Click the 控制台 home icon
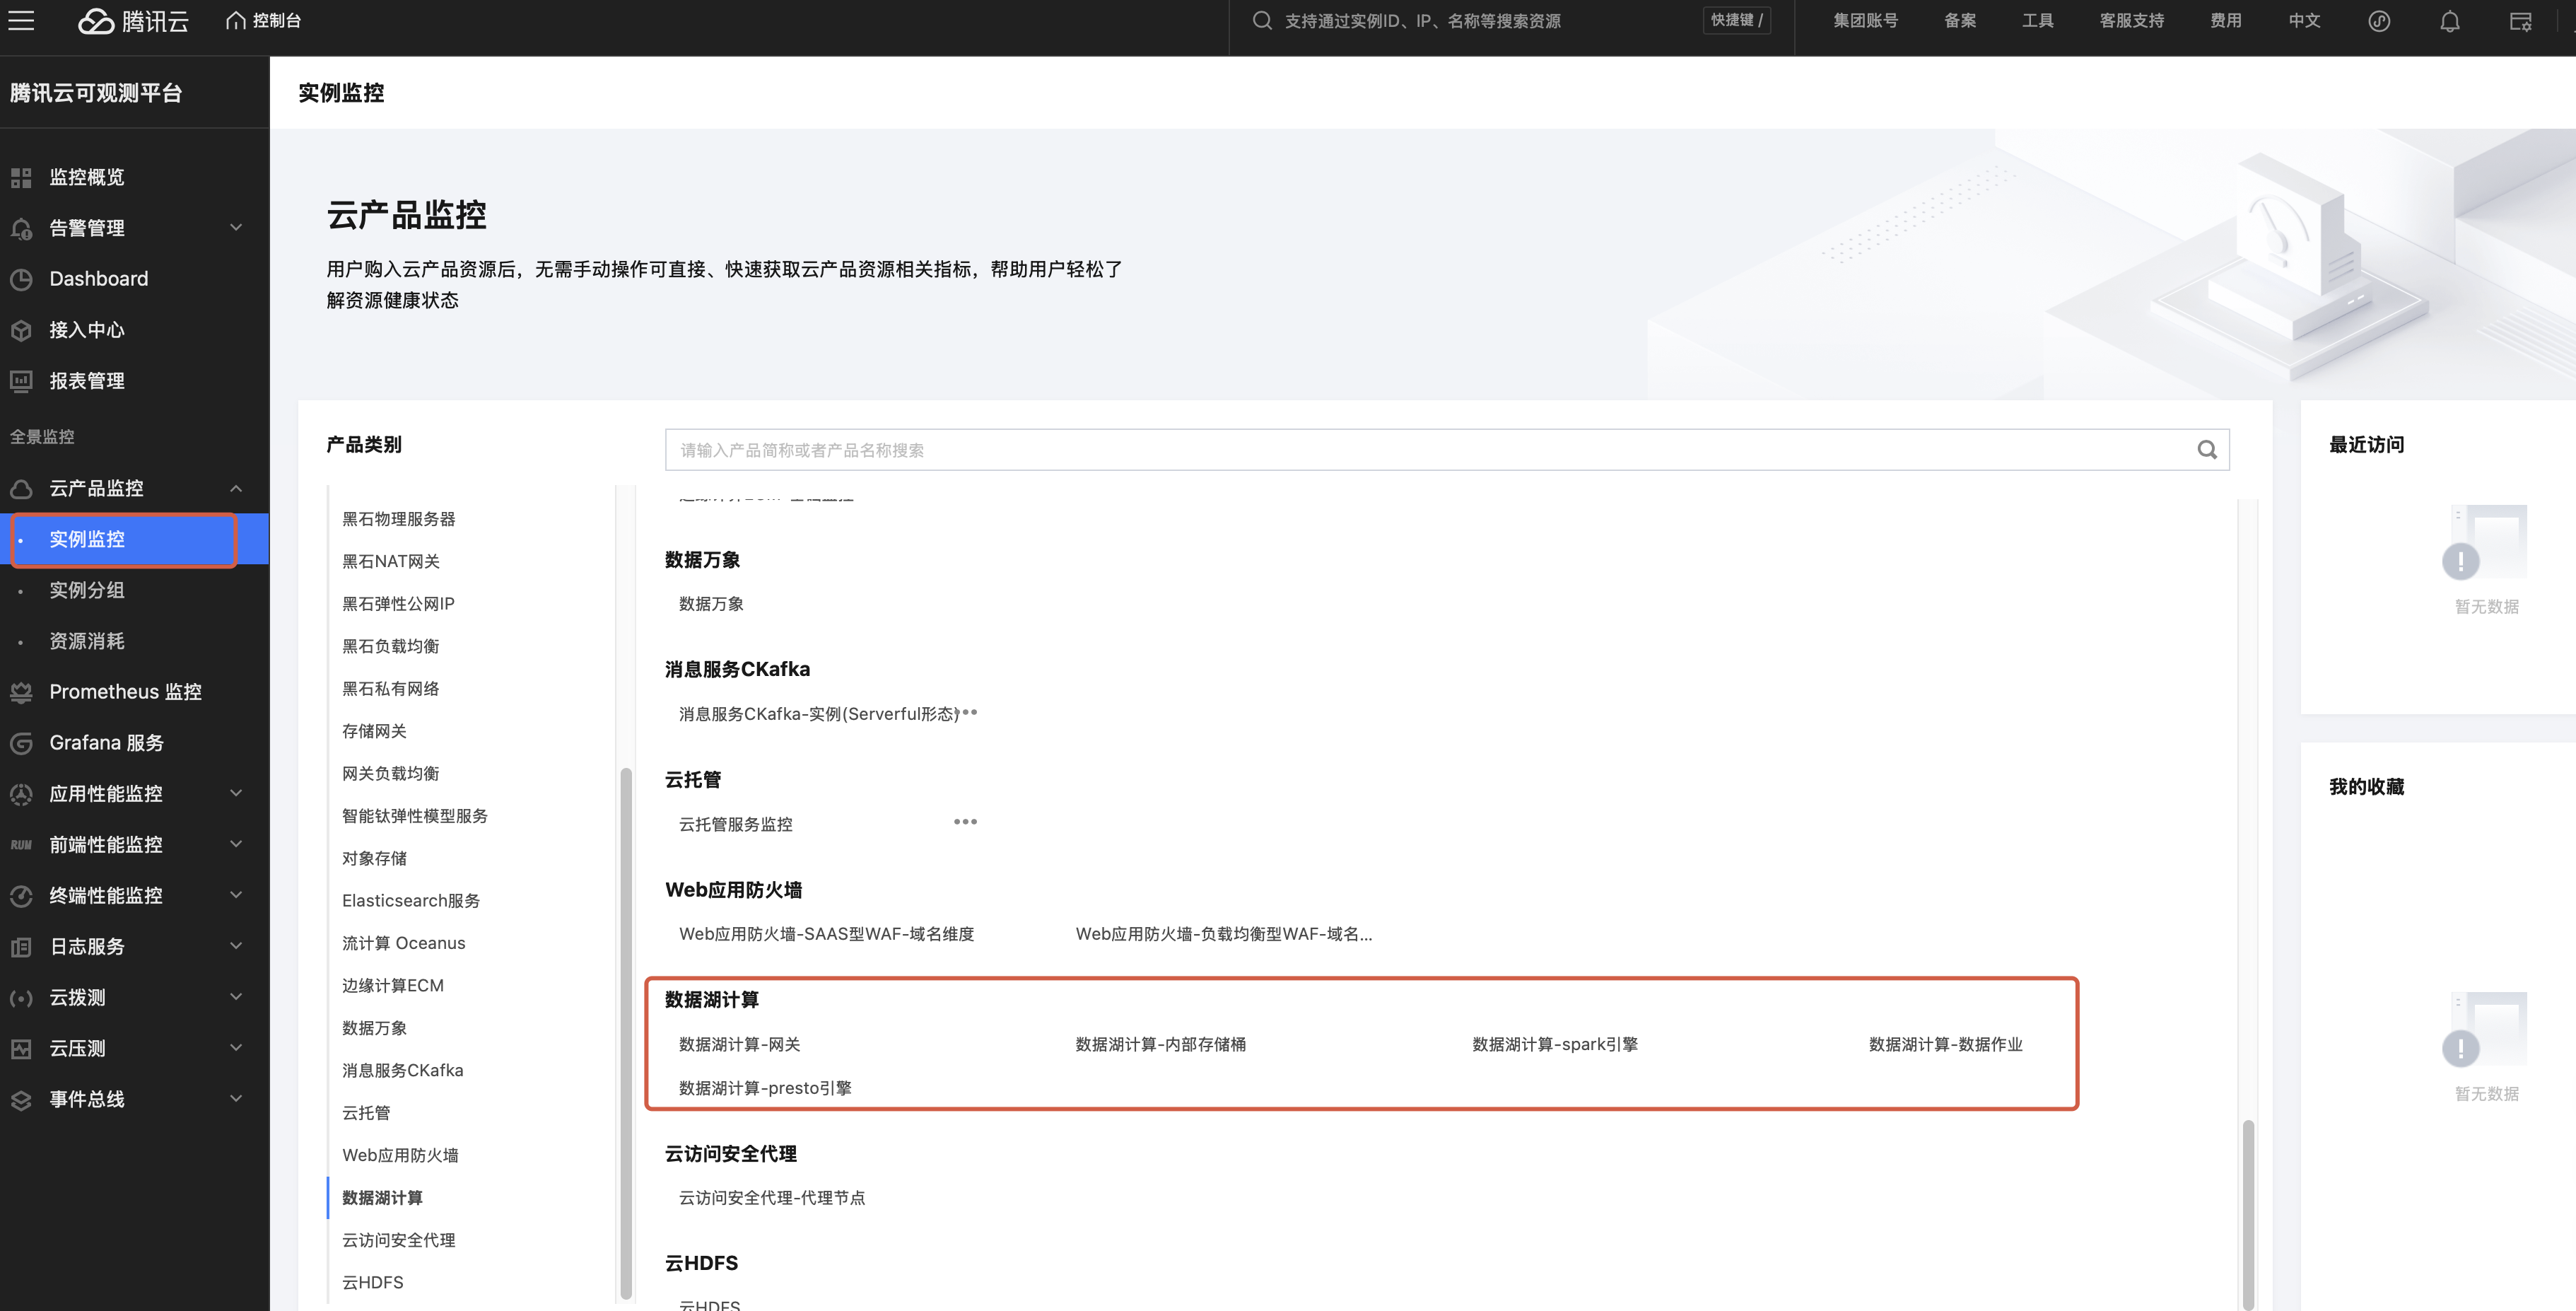Image resolution: width=2576 pixels, height=1311 pixels. pyautogui.click(x=236, y=21)
